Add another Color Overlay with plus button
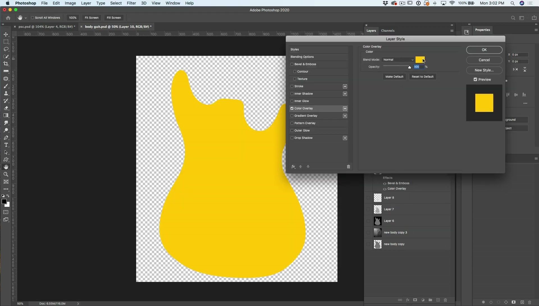 click(345, 108)
